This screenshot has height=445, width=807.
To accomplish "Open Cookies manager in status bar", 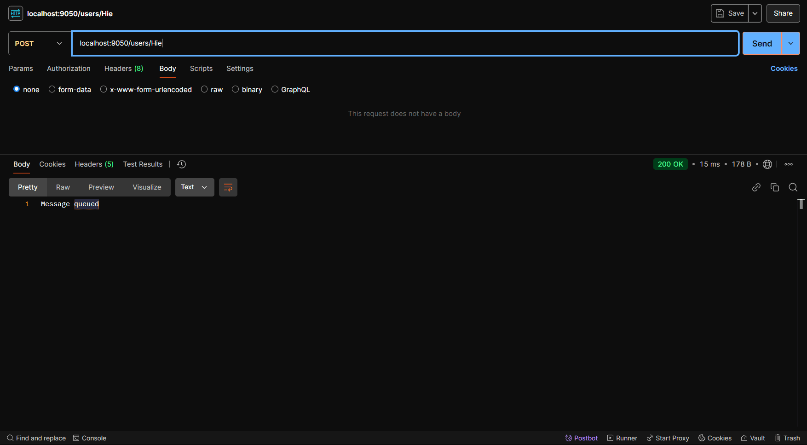I will tap(715, 438).
